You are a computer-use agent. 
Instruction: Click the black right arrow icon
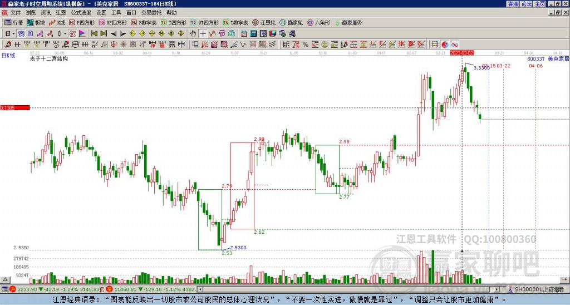123,34
